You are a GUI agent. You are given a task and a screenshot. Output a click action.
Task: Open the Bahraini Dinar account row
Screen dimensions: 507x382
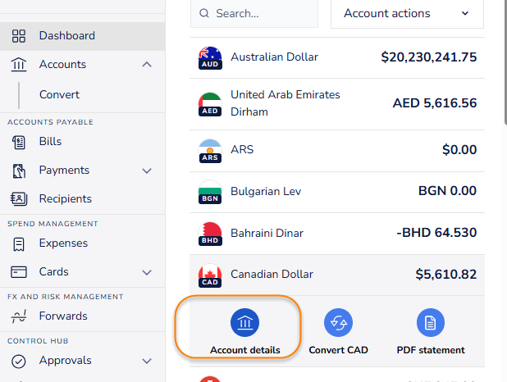pos(336,233)
